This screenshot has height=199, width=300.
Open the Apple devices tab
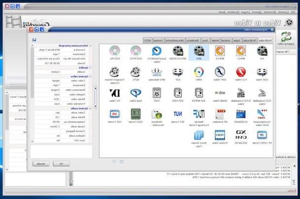(237, 41)
